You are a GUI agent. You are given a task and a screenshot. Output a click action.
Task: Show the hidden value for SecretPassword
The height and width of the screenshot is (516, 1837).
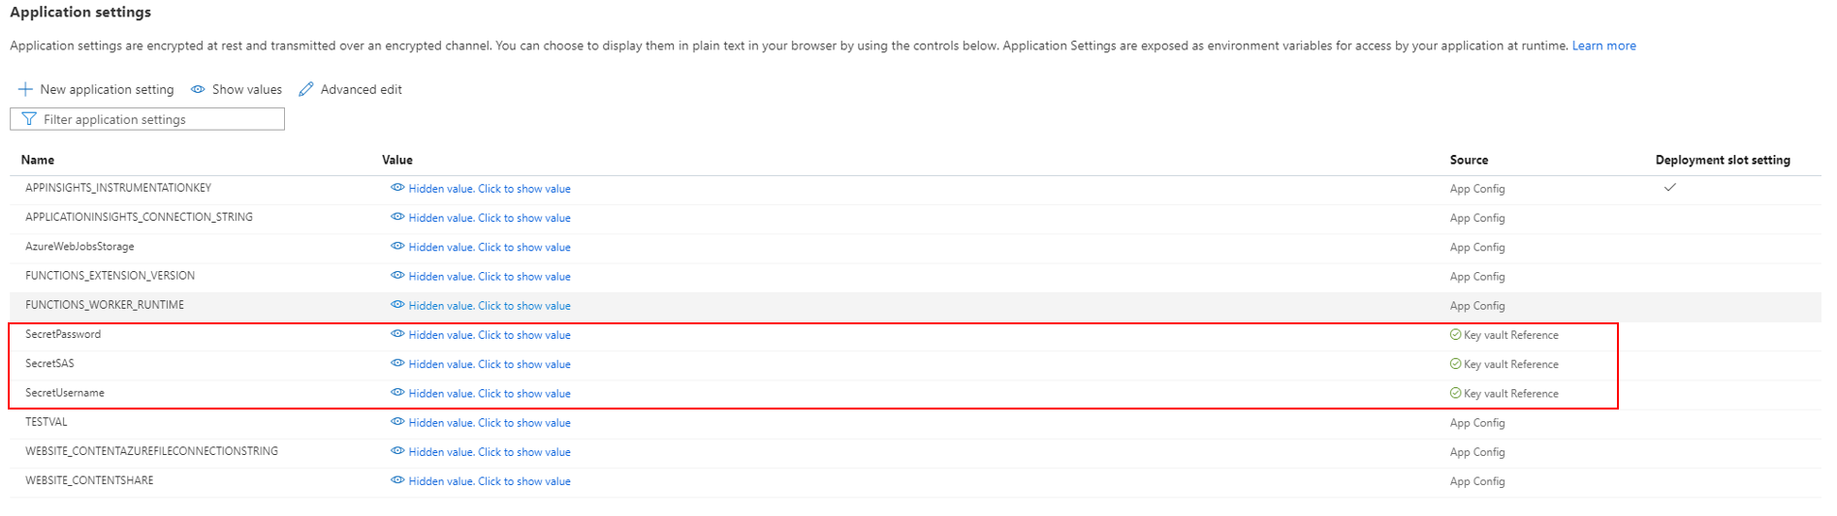481,335
